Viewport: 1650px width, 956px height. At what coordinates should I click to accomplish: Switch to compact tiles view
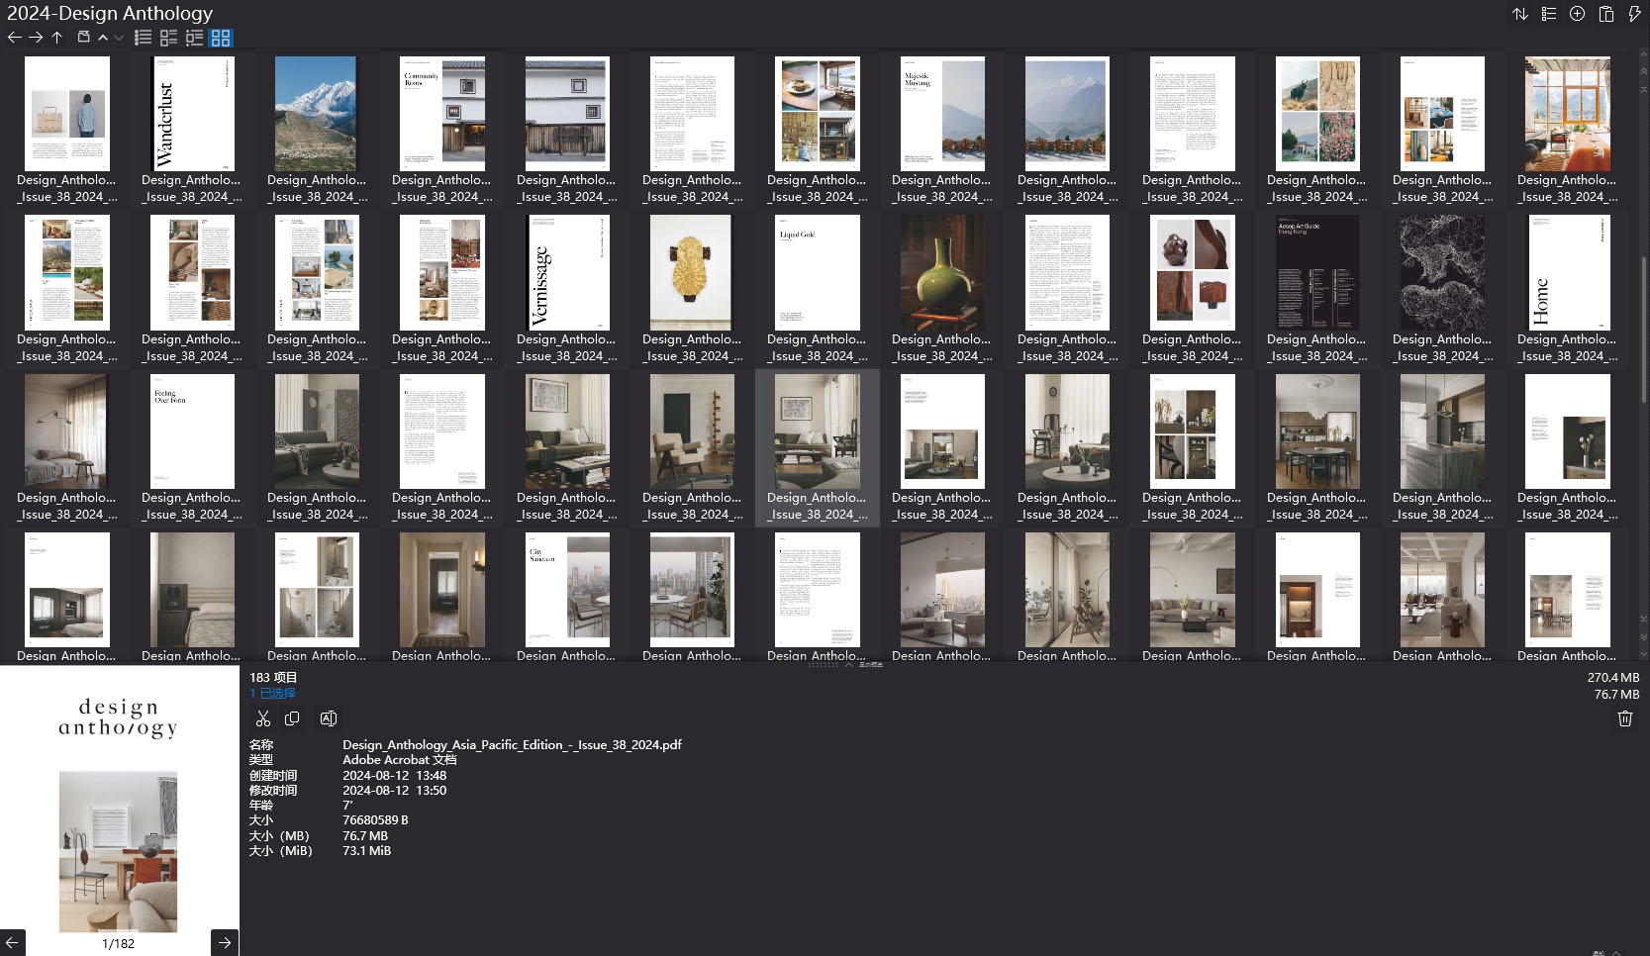click(168, 38)
